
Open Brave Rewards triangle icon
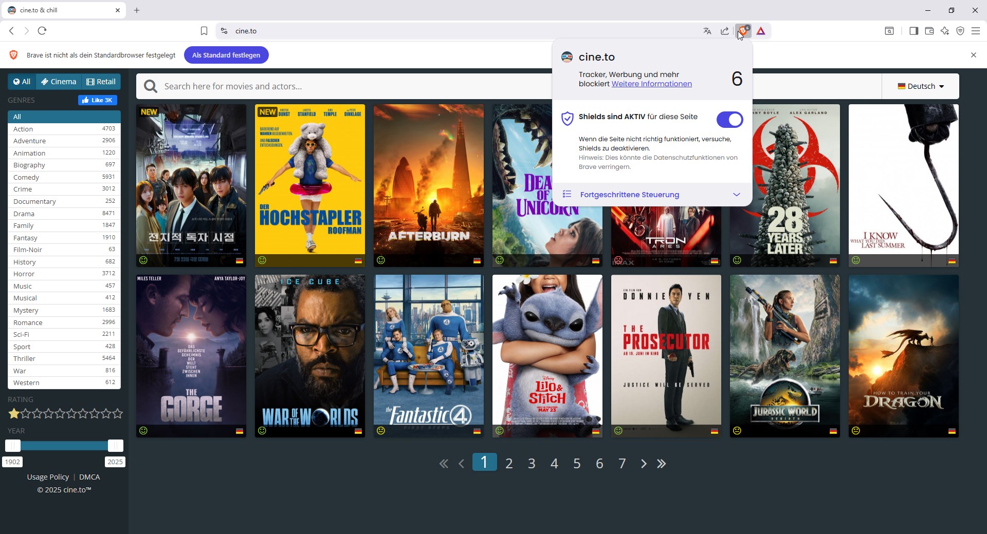(x=761, y=31)
